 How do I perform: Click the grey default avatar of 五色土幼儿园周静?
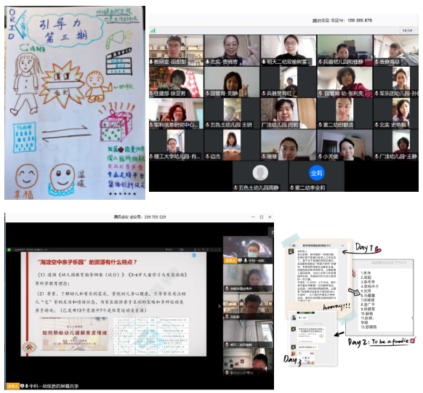coord(260,173)
